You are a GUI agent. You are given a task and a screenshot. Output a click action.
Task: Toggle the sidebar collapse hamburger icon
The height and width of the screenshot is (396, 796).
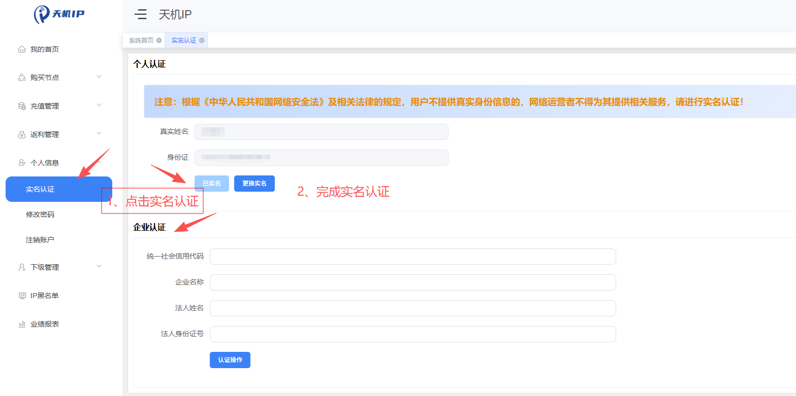[x=141, y=14]
